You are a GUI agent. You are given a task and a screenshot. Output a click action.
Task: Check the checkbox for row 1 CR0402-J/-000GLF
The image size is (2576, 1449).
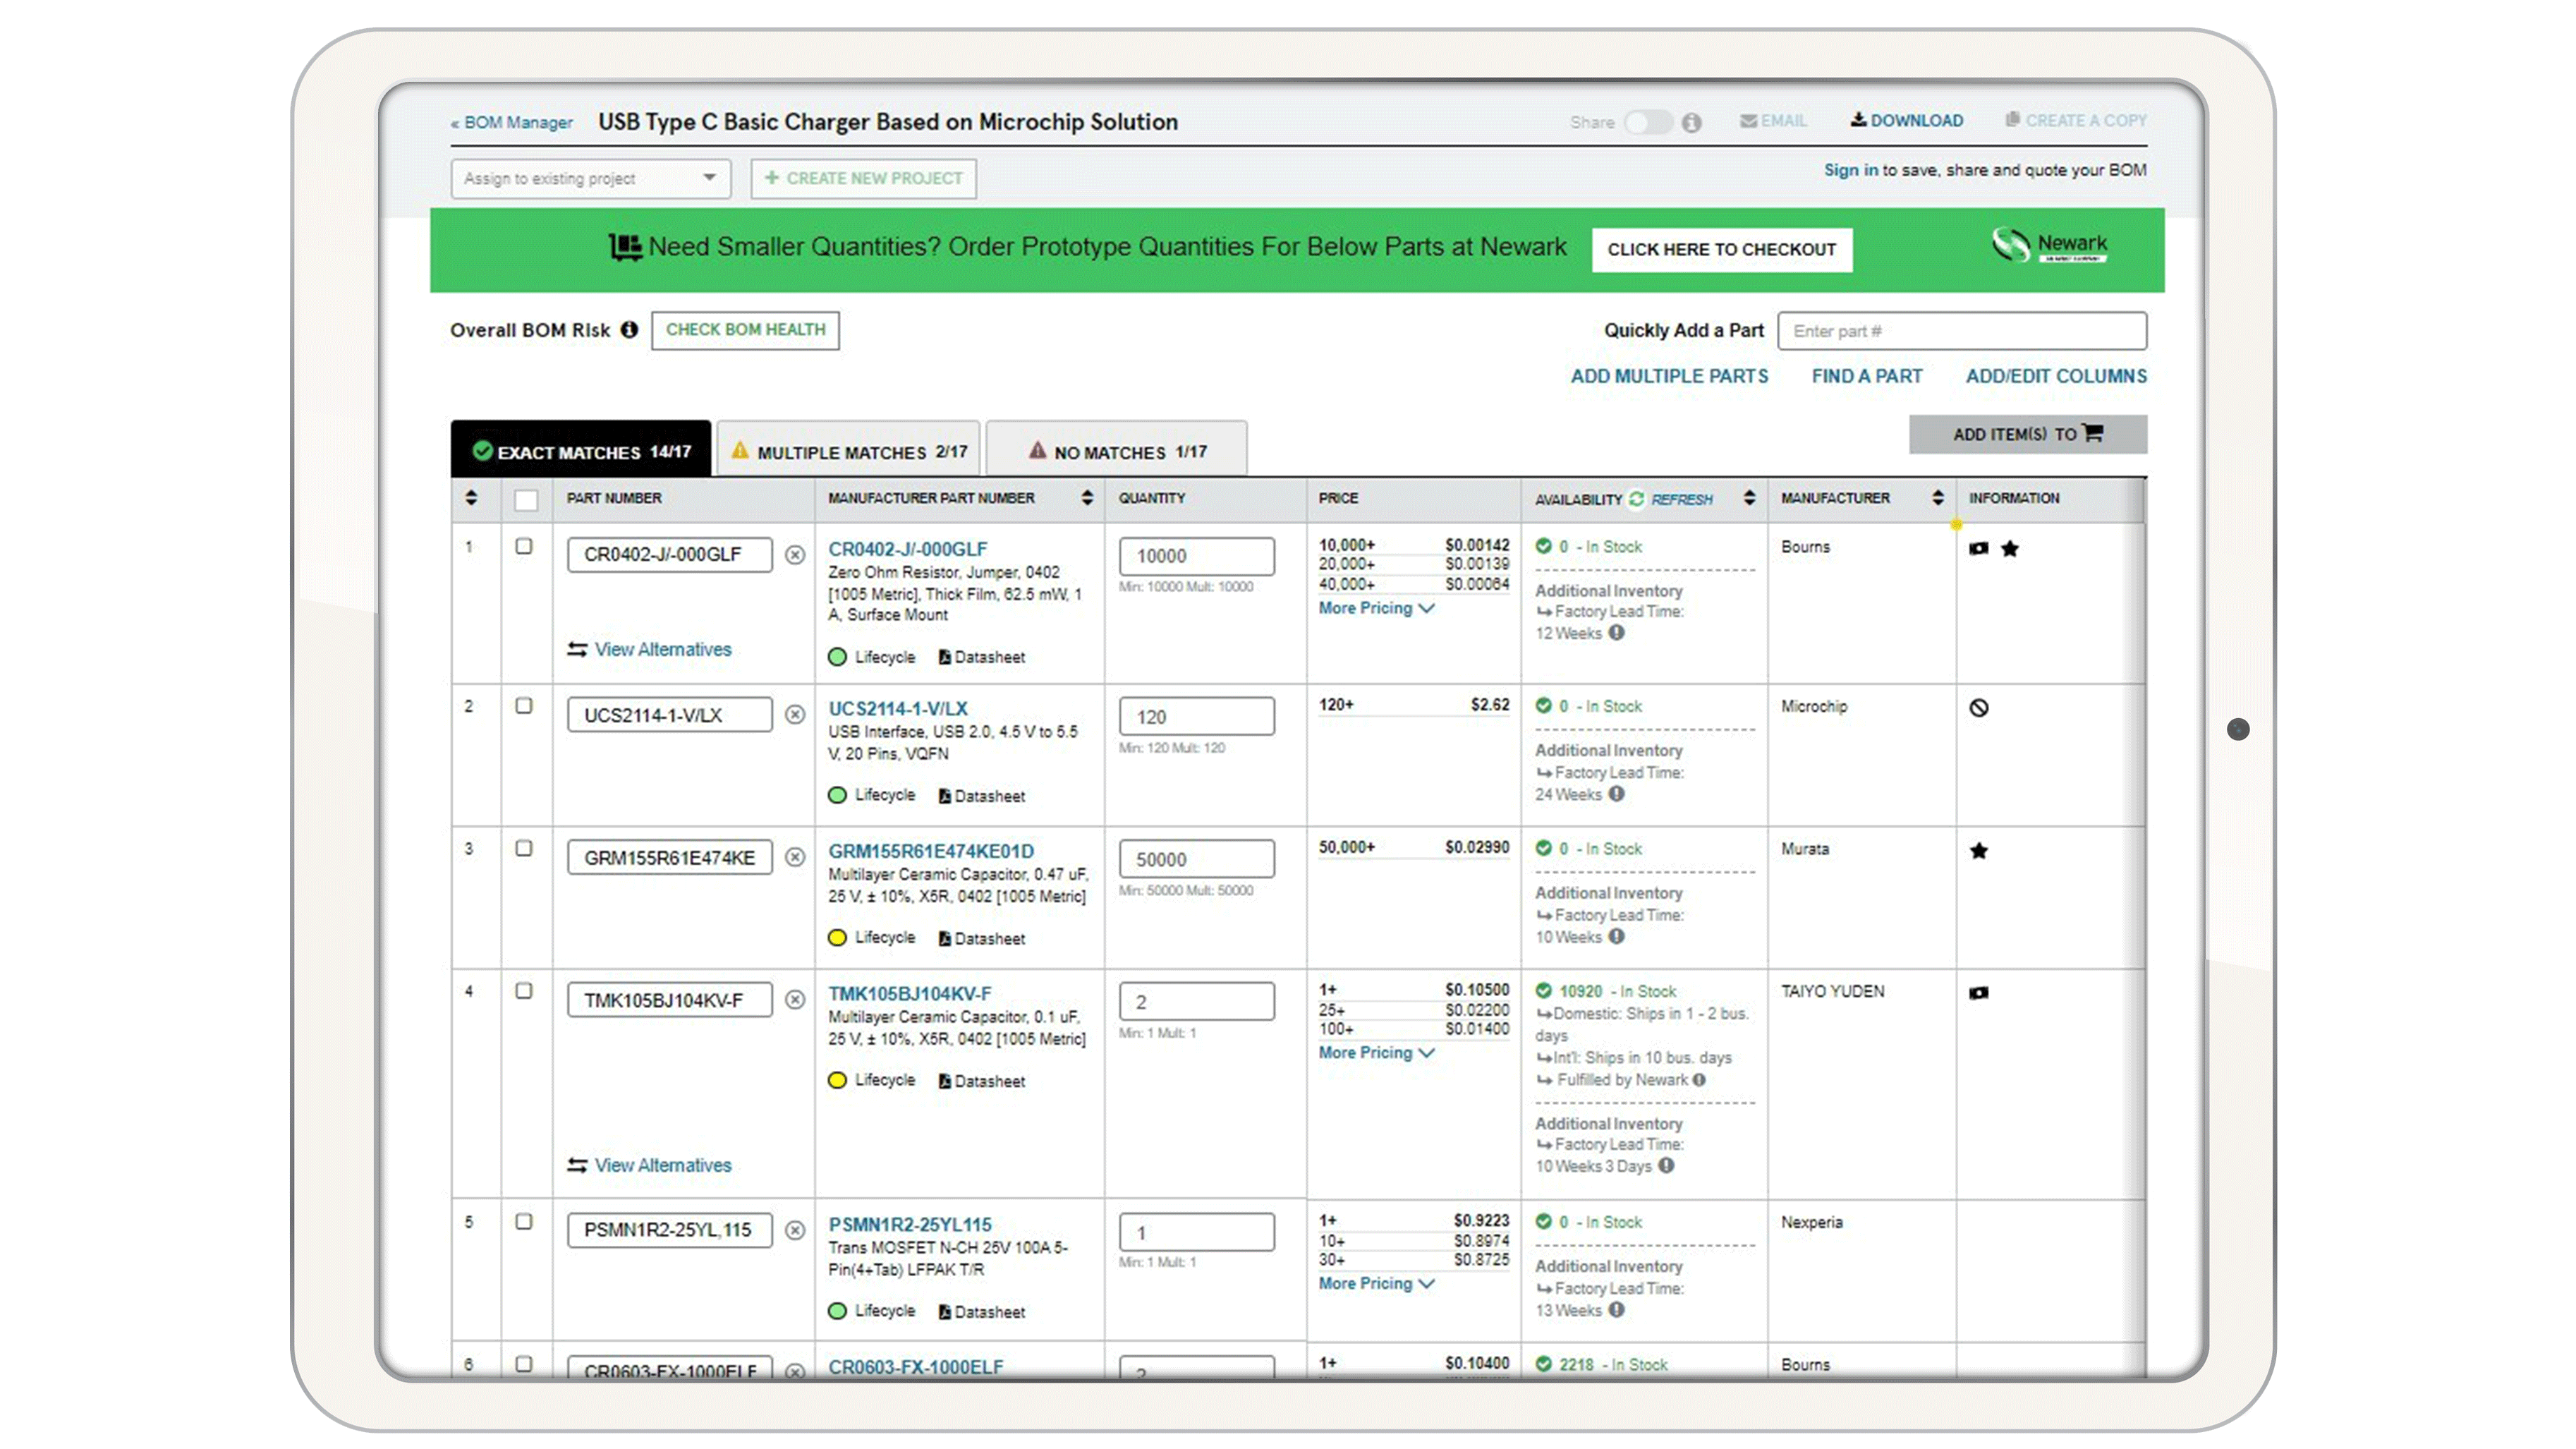(524, 546)
